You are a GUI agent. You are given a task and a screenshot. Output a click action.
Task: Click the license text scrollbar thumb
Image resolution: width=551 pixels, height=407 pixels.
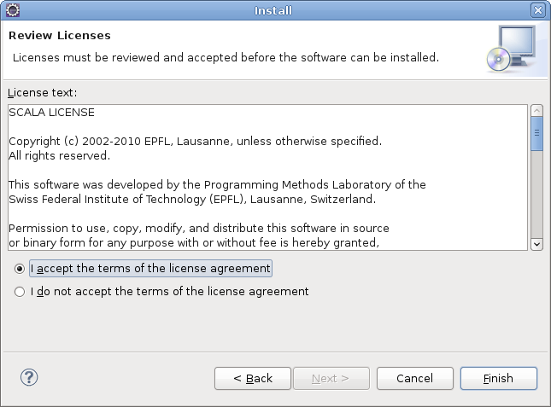click(x=537, y=134)
